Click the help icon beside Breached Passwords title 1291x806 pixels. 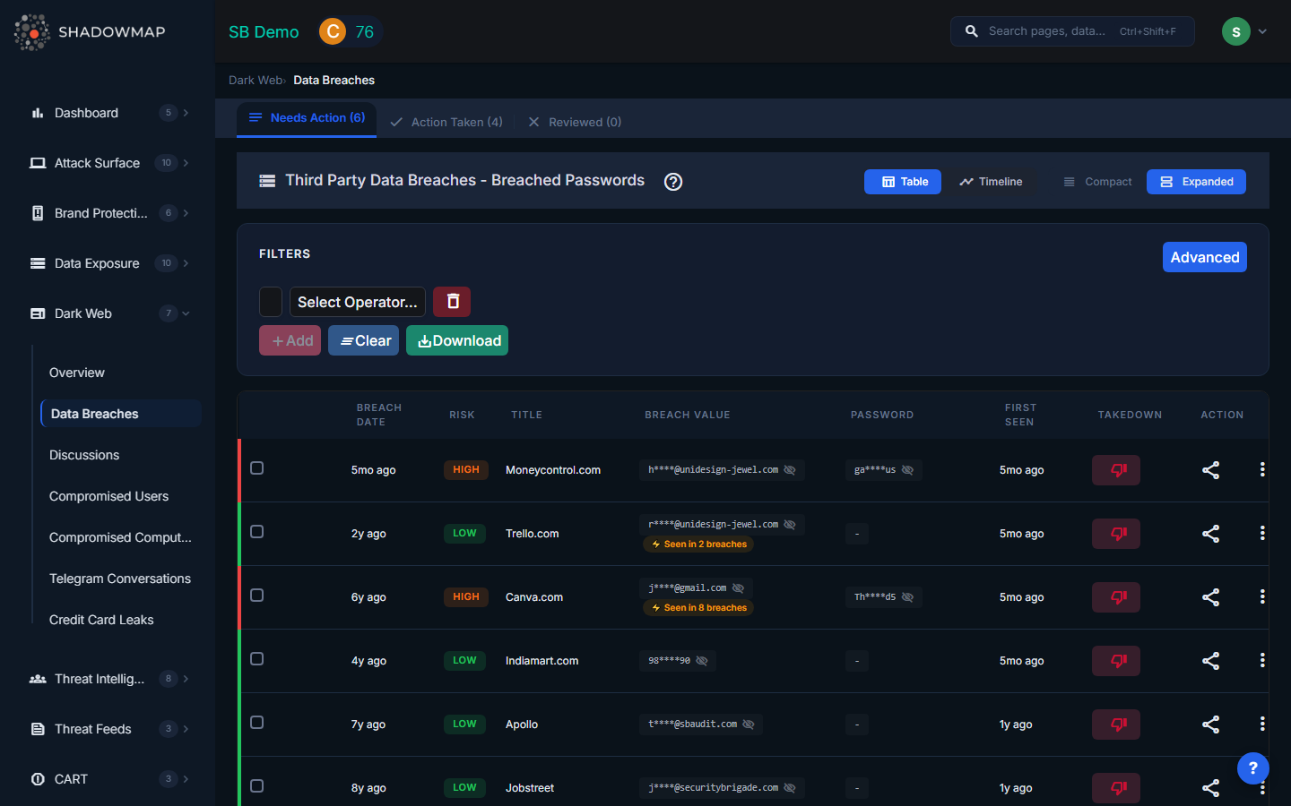click(673, 182)
